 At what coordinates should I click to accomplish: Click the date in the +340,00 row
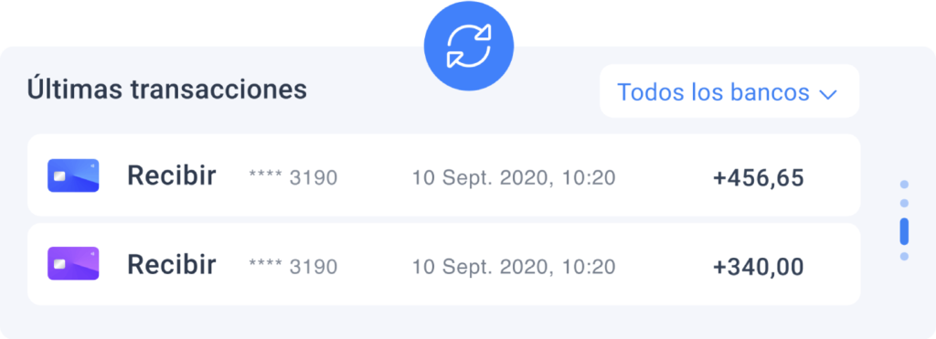[514, 266]
